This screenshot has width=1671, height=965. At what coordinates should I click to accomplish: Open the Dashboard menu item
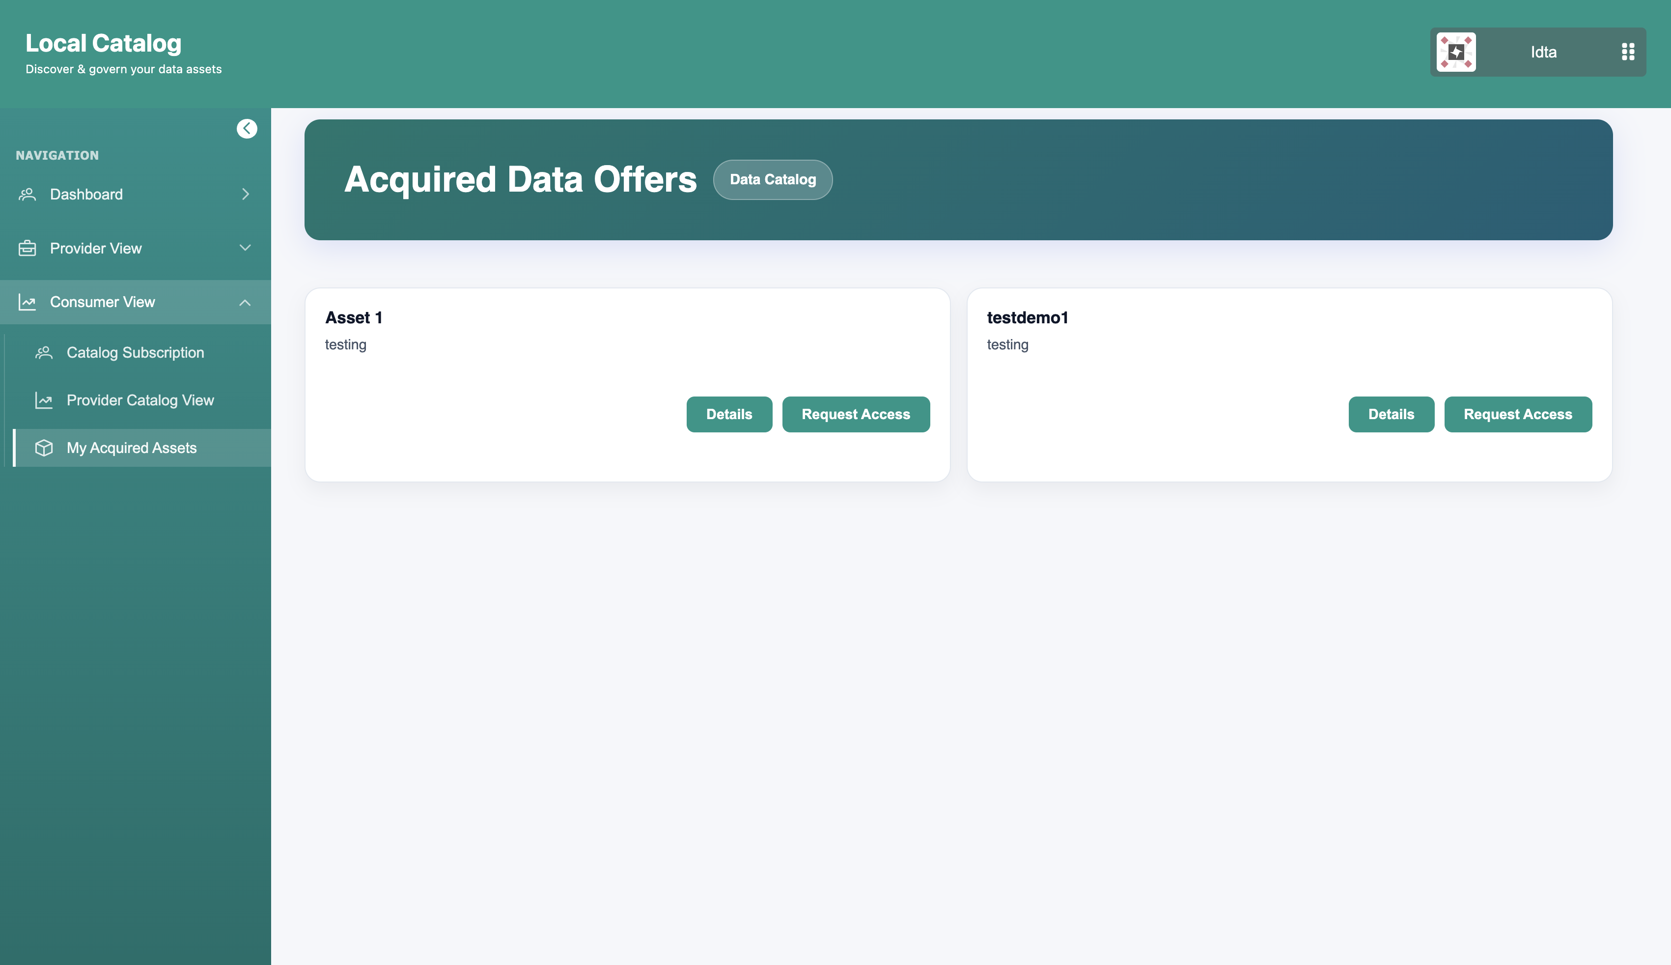tap(135, 194)
